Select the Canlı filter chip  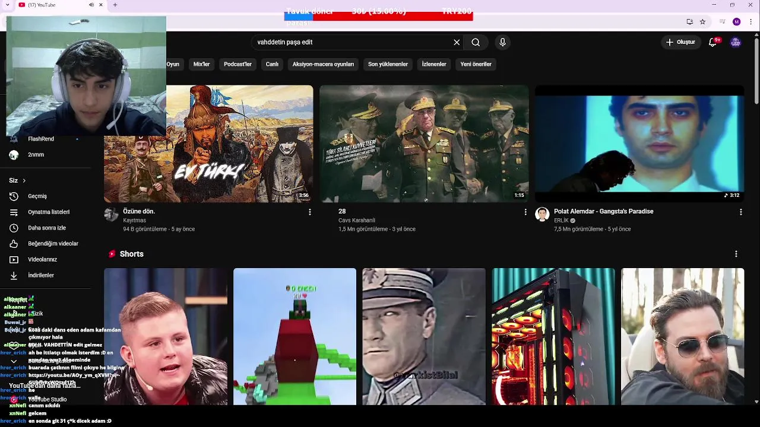coord(272,64)
